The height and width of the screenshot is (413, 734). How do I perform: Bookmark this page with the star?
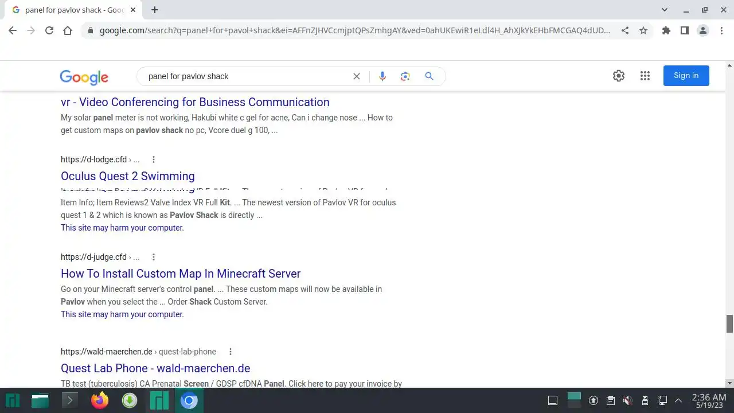coord(643,30)
